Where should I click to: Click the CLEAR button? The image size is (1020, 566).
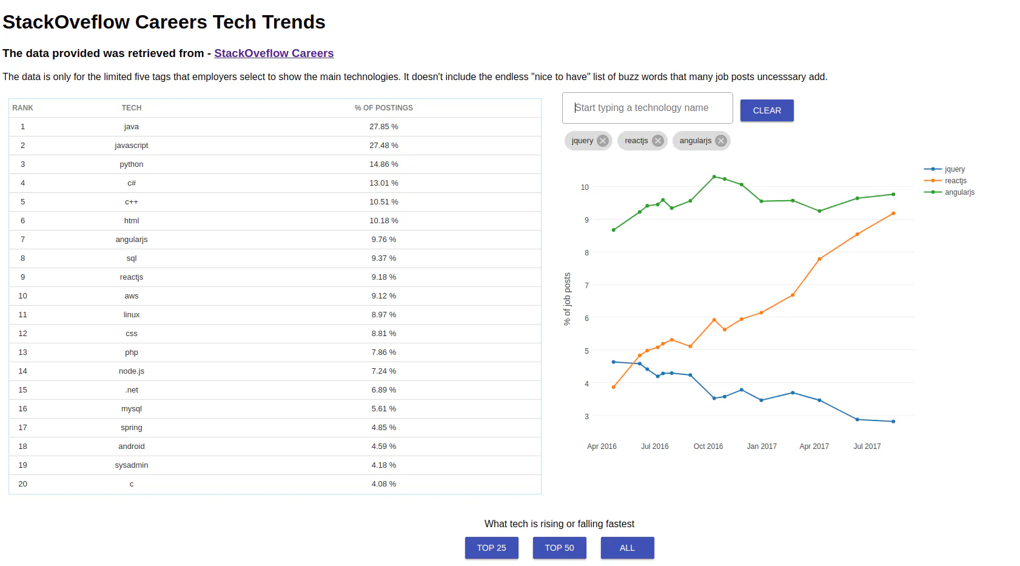point(767,110)
